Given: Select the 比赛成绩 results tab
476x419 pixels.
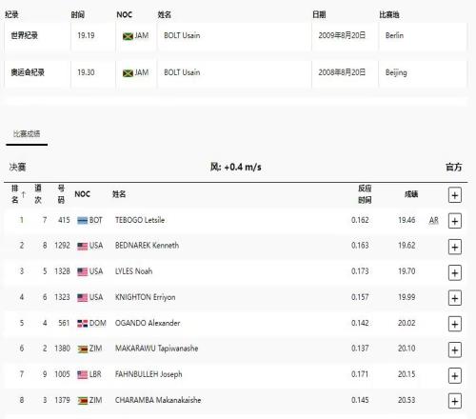Looking at the screenshot, I should point(27,133).
